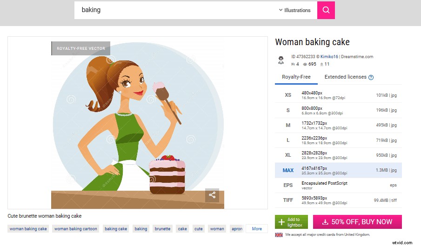Click the plus icon on Add to lightbox
The height and width of the screenshot is (247, 421).
(x=282, y=222)
